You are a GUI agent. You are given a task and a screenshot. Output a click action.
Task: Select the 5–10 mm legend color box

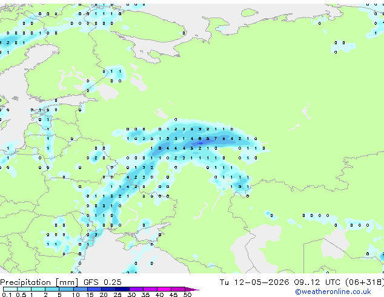pyautogui.click(x=66, y=289)
